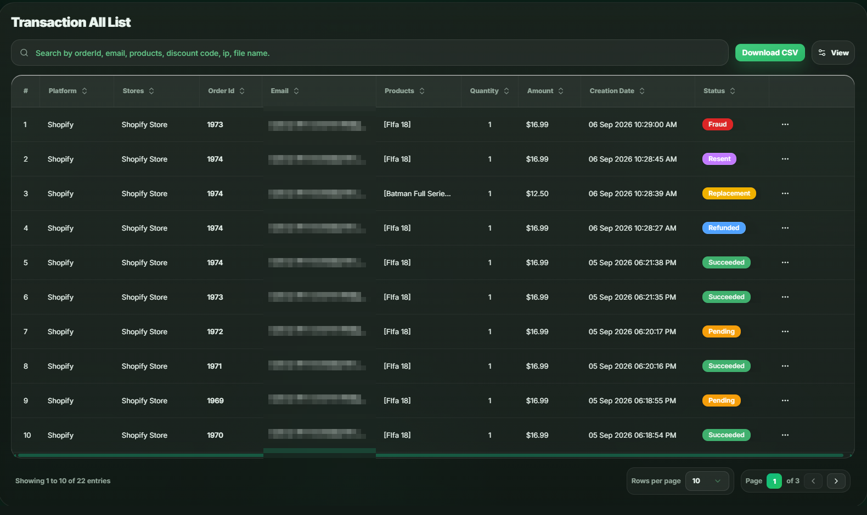
Task: Click date 05 Sep 2026 06:21:38 PM
Action: (x=632, y=262)
